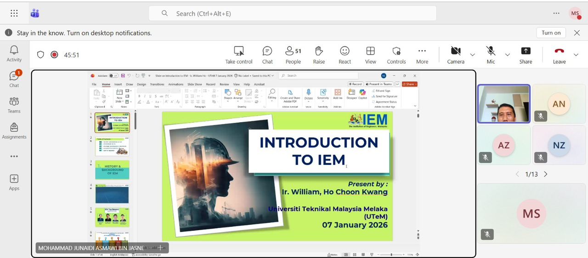Expand the Leave options dropdown
This screenshot has width=588, height=258.
click(x=576, y=55)
